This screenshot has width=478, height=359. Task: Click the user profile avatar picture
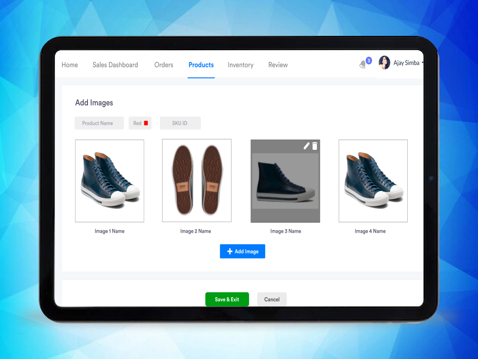tap(384, 63)
